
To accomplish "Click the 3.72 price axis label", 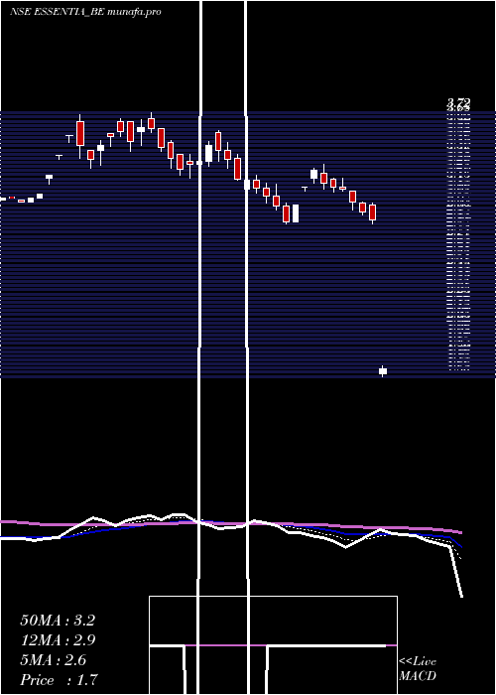I will pos(458,102).
